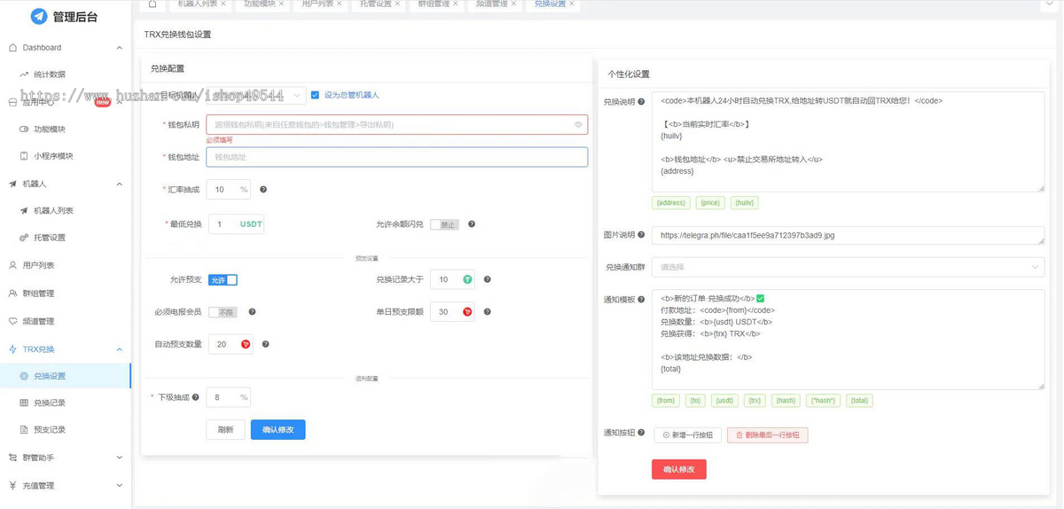1064x509 pixels.
Task: Toggle the 必须电报会员 switch
Action: point(223,312)
